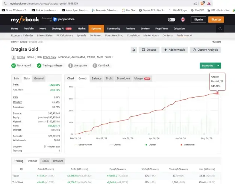Open the RoboForex broker link

[x=50, y=57]
